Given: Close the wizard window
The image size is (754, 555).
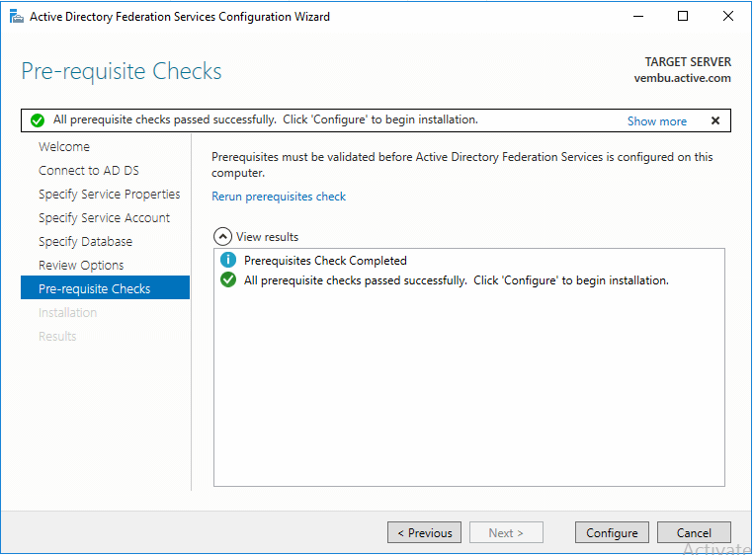Looking at the screenshot, I should (x=728, y=17).
